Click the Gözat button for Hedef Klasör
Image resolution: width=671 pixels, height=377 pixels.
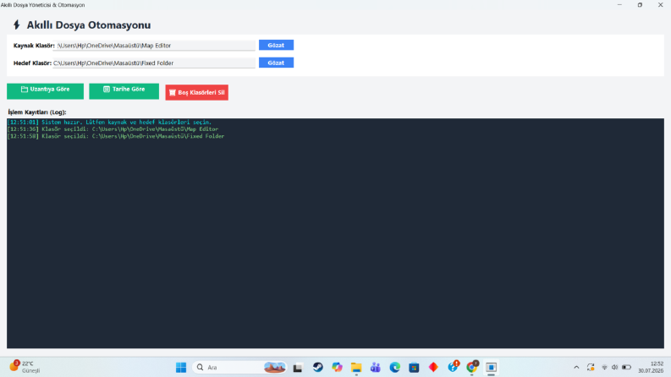[276, 63]
